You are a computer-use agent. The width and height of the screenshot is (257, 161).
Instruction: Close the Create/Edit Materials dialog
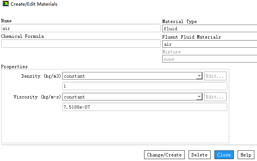click(x=224, y=155)
